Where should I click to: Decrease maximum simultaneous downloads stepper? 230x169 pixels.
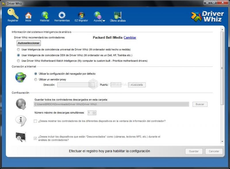94,114
